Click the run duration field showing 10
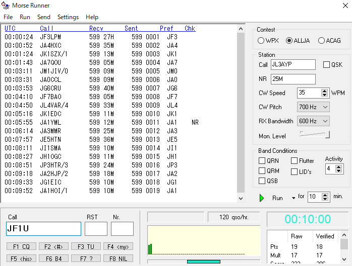 click(315, 197)
